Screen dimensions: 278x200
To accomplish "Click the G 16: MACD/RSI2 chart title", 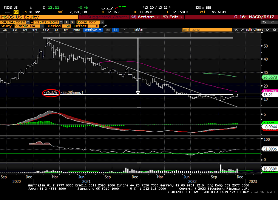I will click(254, 17).
